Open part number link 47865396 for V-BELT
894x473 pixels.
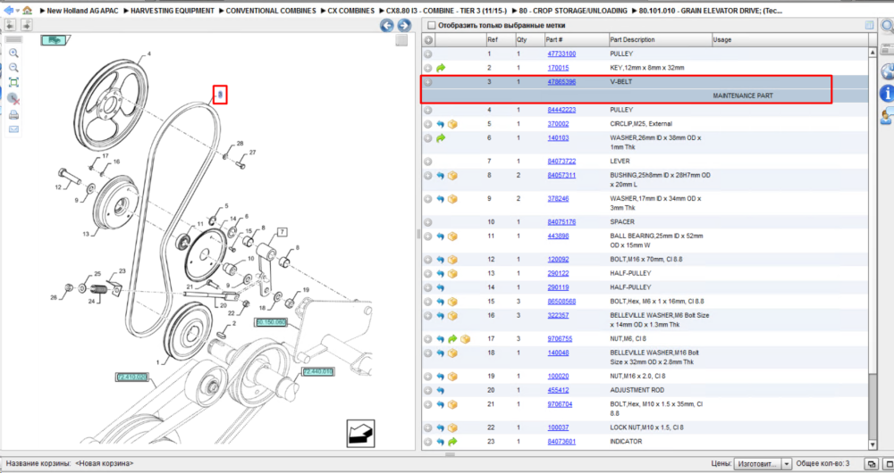(x=561, y=82)
